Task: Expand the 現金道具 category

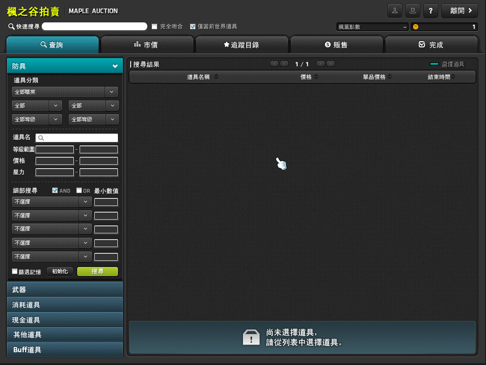Action: (65, 320)
